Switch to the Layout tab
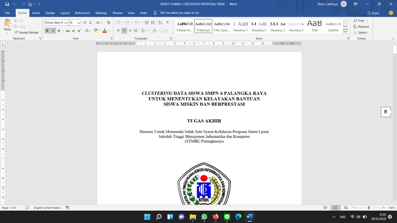397x223 pixels. [65, 13]
